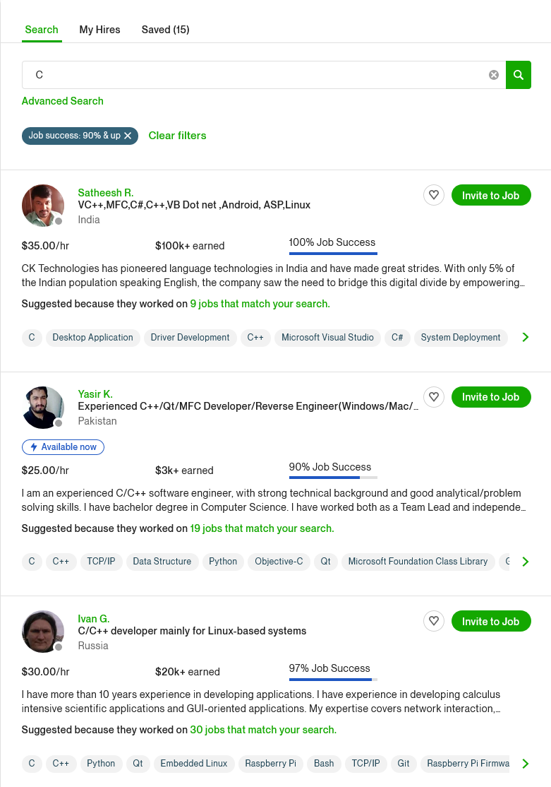Favorite Ivan G. with the heart icon
This screenshot has height=787, width=551.
pos(434,621)
